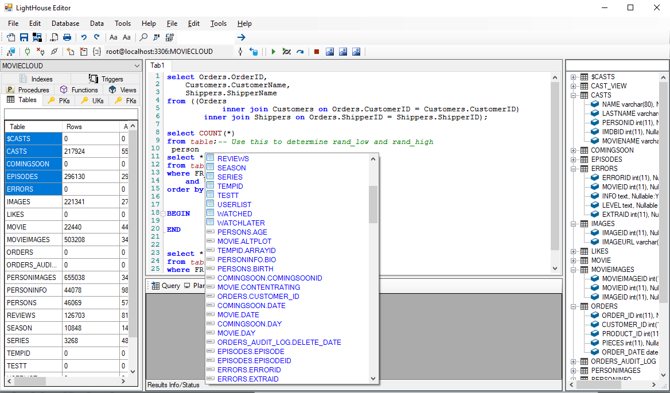Viewport: 670px width, 393px height.
Task: Click the Save file icon
Action: point(24,37)
